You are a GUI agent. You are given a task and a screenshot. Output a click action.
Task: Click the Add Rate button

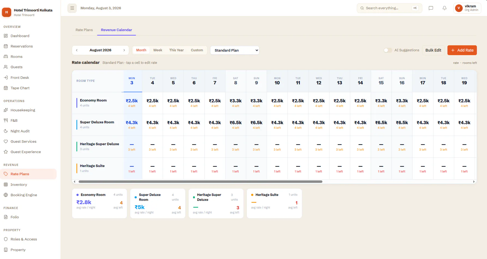462,50
